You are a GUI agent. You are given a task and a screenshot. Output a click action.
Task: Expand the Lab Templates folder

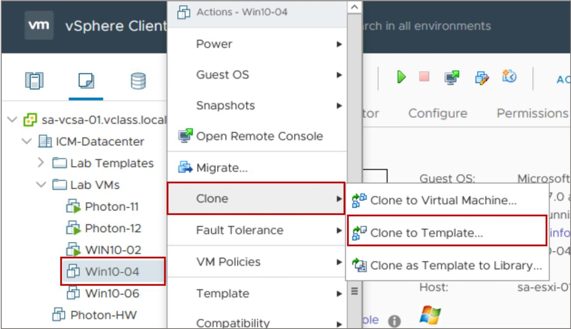41,163
